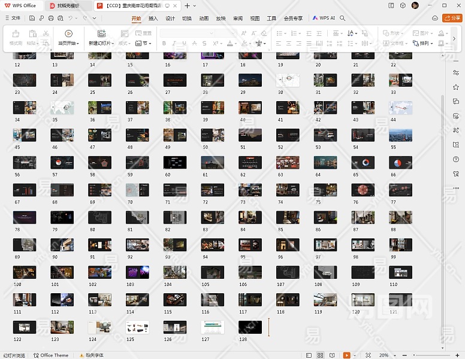Click the orange 分享 share button
This screenshot has width=465, height=359.
(x=451, y=18)
